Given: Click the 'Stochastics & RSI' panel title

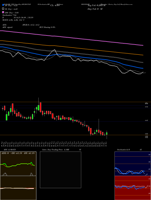Looking at the screenshot, I should click(x=129, y=150).
